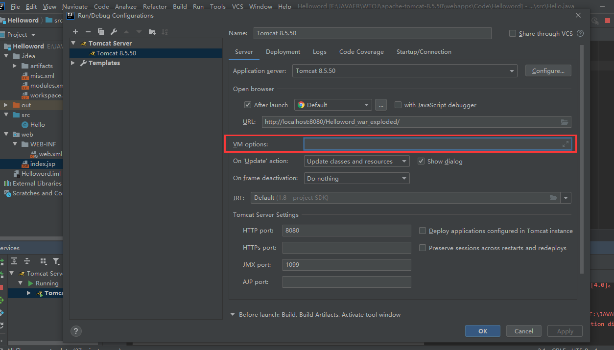The width and height of the screenshot is (614, 350).
Task: Click the help button at the dialog's bottom left
Action: point(76,331)
